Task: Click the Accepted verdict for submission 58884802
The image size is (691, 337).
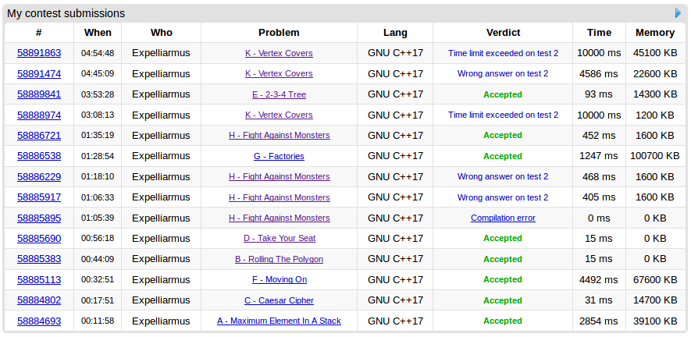Action: [x=503, y=300]
